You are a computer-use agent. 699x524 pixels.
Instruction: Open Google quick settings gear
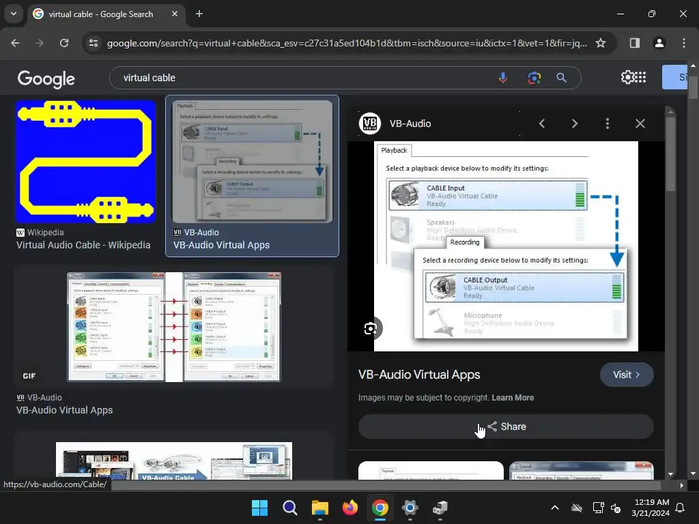coord(627,77)
